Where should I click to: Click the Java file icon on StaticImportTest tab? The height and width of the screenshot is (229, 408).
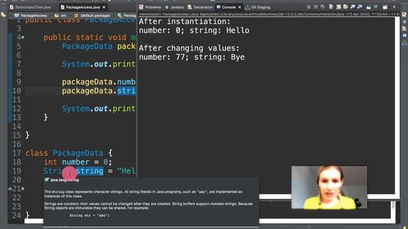11,7
